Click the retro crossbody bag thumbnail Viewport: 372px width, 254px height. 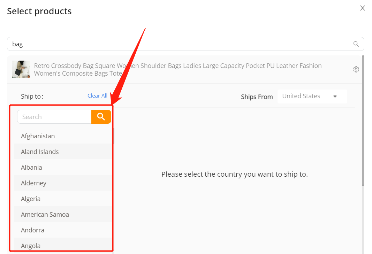[21, 69]
